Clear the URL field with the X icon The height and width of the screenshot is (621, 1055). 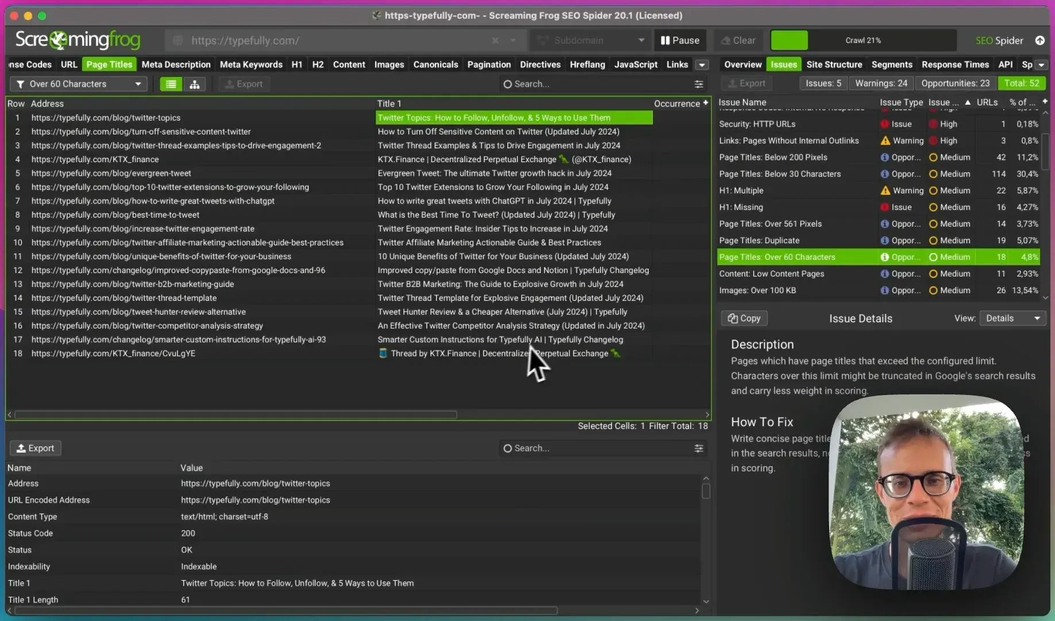pyautogui.click(x=495, y=40)
